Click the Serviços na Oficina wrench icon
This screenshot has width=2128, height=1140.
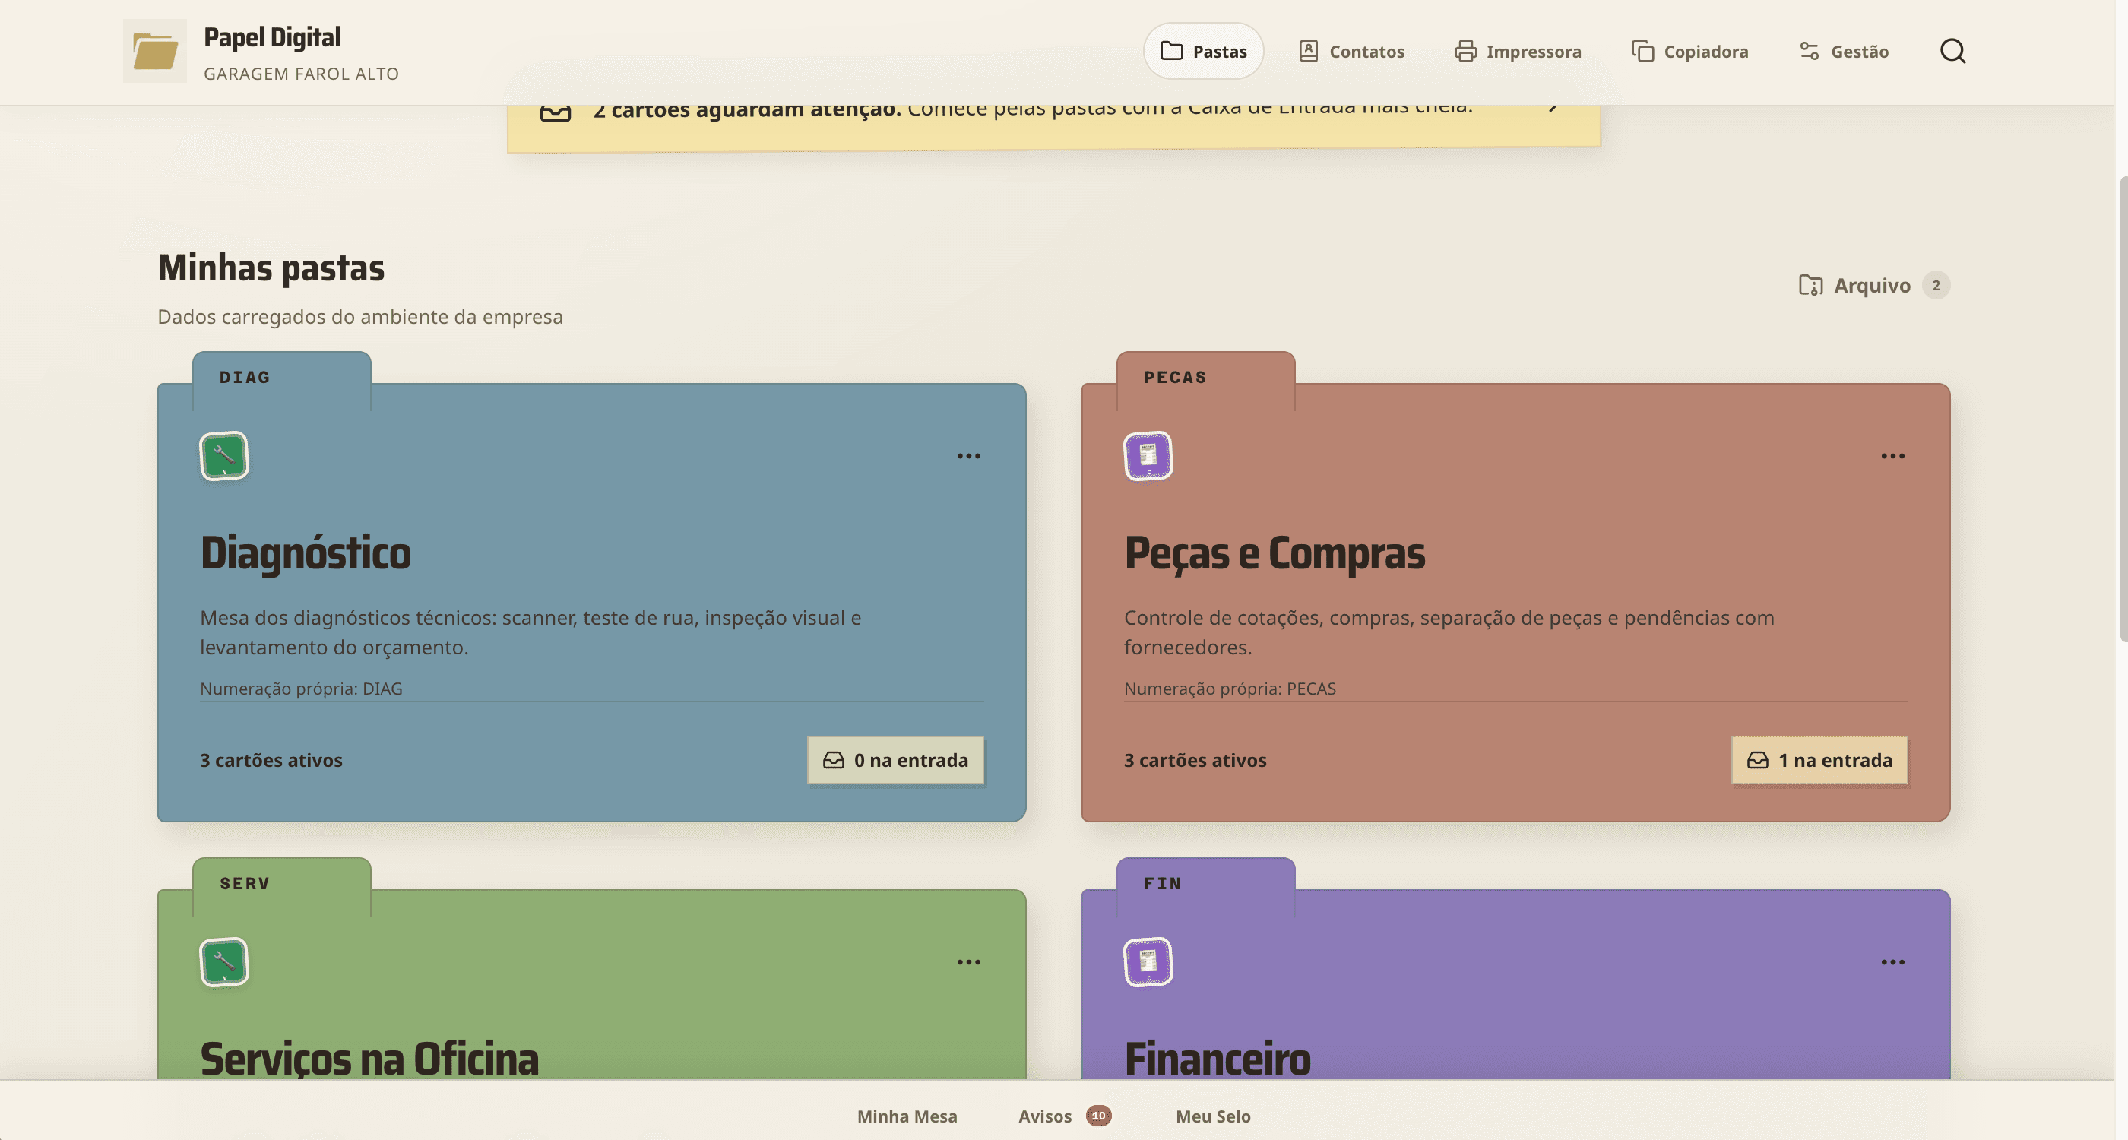(224, 961)
